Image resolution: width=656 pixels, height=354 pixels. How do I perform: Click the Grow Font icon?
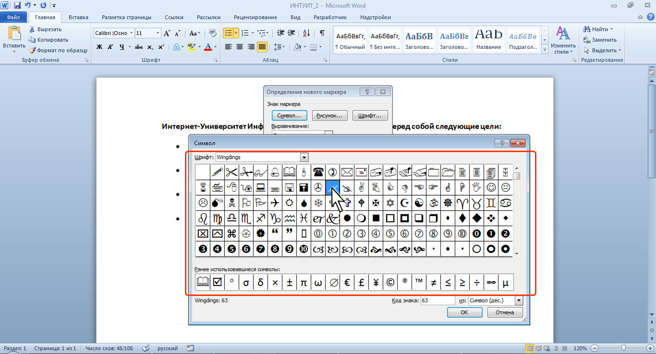click(x=167, y=33)
